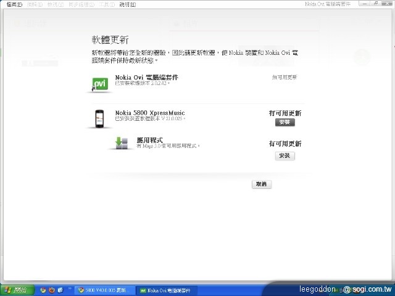The image size is (395, 296).
Task: Minimize the Nokia Ovi suite window
Action: [x=365, y=4]
